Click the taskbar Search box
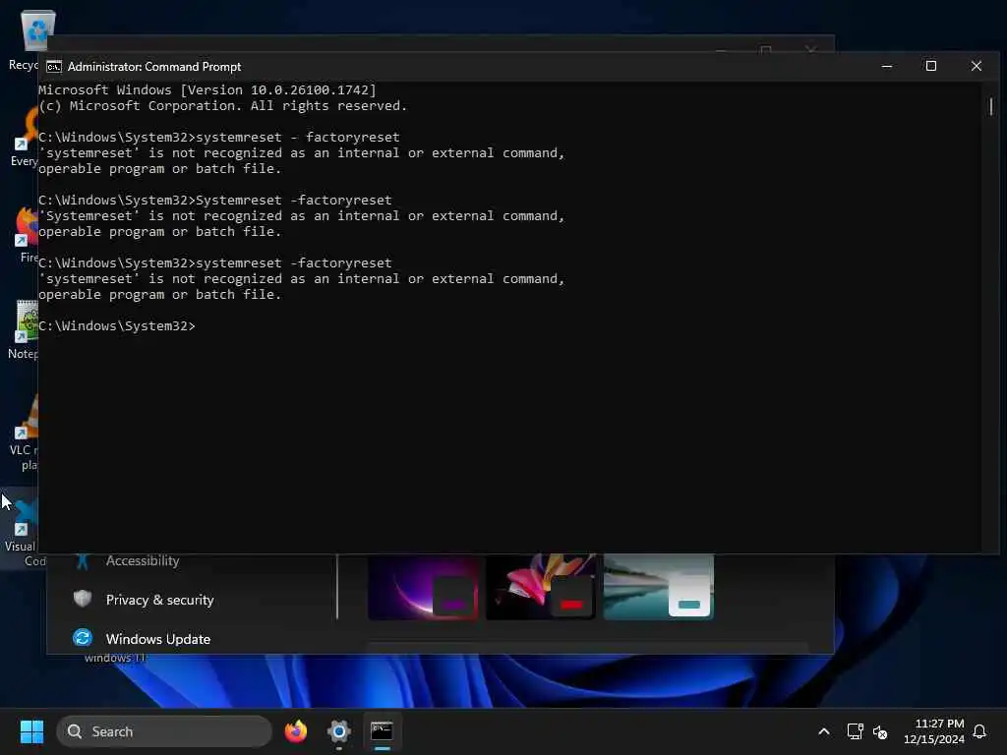 [x=164, y=731]
